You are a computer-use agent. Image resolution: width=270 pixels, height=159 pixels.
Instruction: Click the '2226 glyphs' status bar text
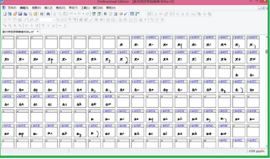pos(256,151)
